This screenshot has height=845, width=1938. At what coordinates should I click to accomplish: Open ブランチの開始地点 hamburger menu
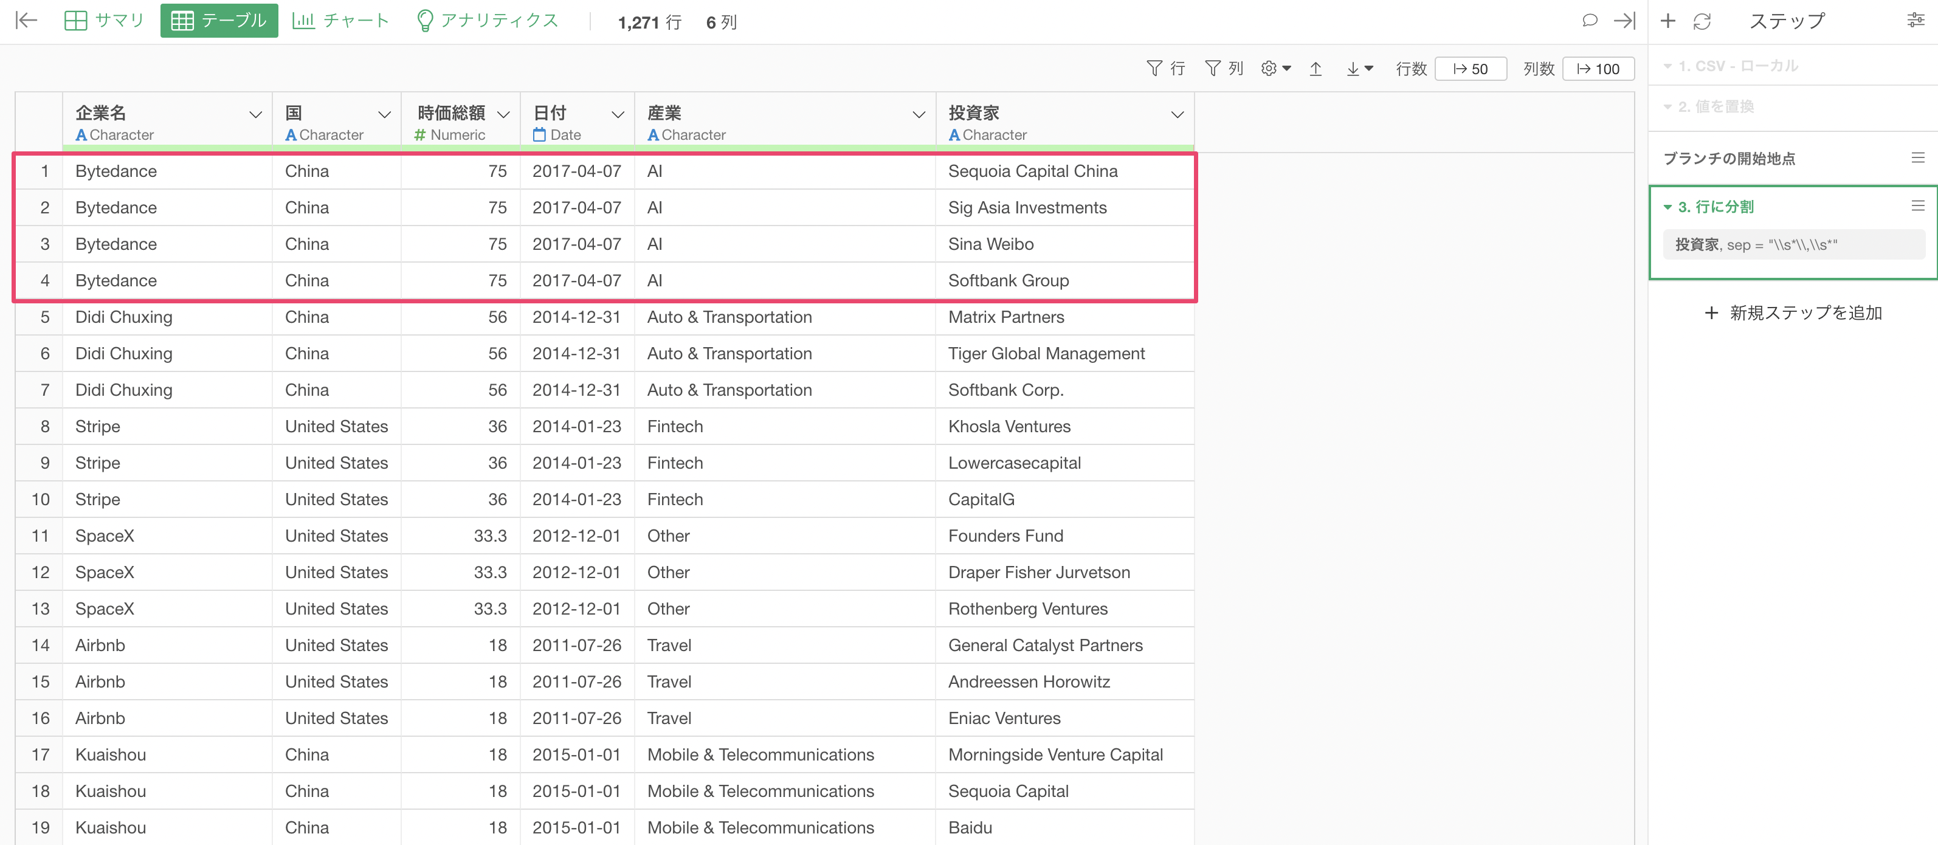1918,157
